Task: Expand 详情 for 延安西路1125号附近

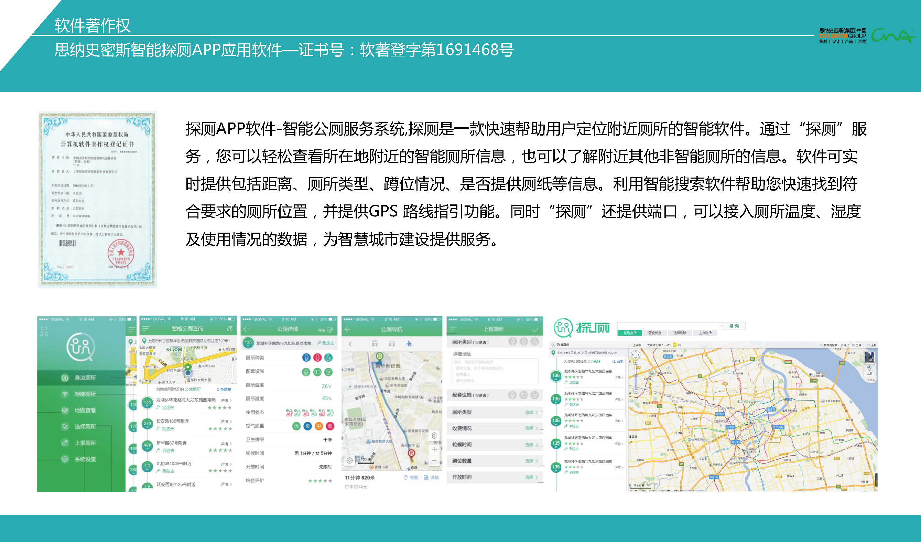Action: [x=226, y=485]
